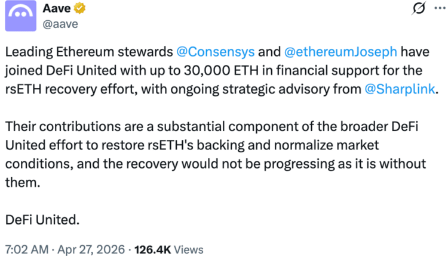Click the gold verified badge beside Aave
Viewport: 448px width, 256px height.
78,9
